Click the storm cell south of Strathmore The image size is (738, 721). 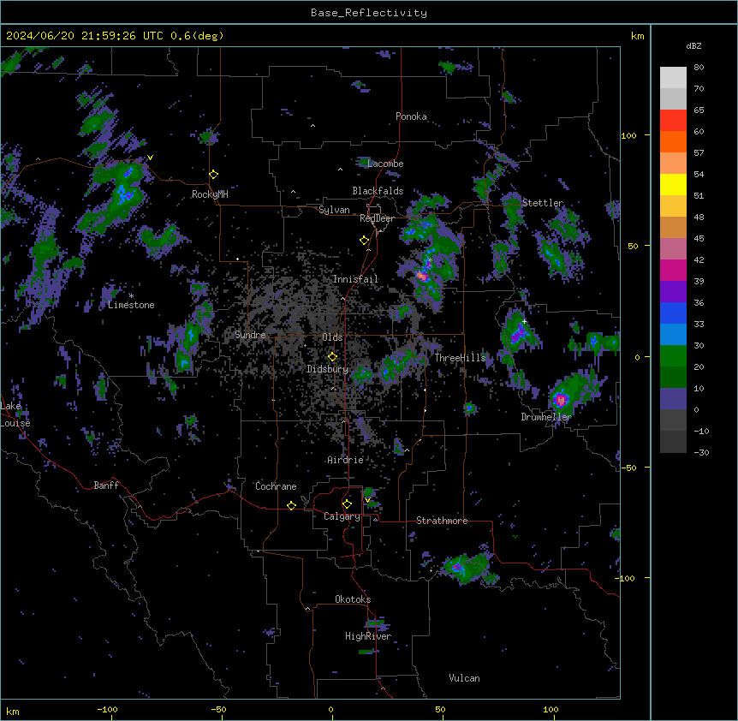(x=466, y=568)
